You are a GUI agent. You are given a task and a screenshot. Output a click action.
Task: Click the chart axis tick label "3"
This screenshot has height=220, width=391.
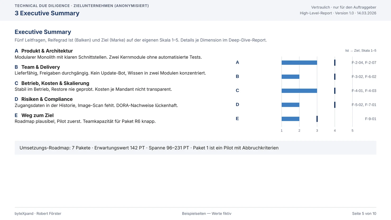(317, 131)
